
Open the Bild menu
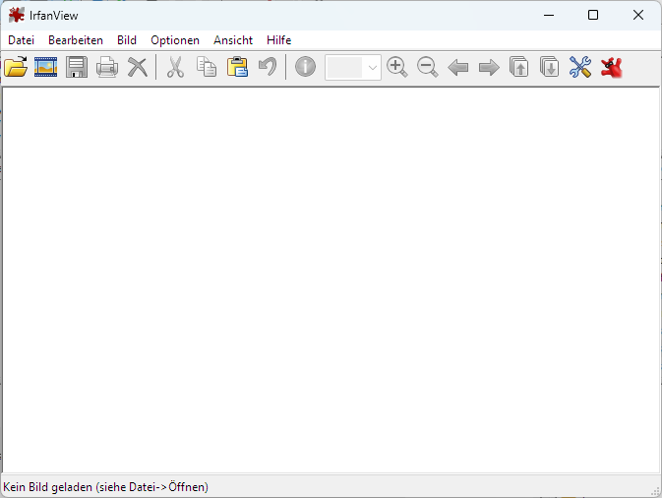127,40
